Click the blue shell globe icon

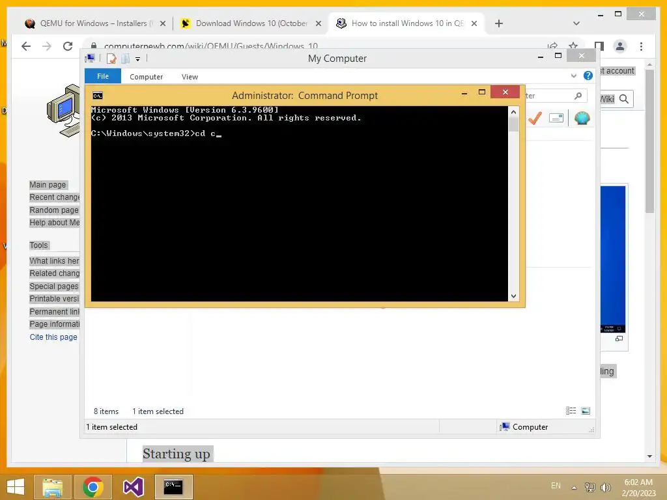(582, 118)
